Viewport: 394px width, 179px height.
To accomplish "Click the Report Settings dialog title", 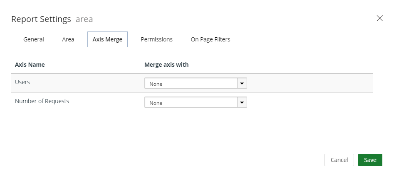I will pyautogui.click(x=41, y=19).
